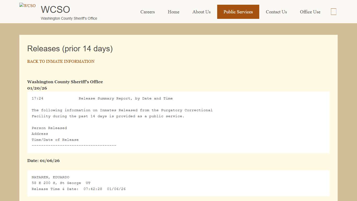This screenshot has width=357, height=201.
Task: Select the 01/20/26 report date text
Action: pyautogui.click(x=37, y=88)
